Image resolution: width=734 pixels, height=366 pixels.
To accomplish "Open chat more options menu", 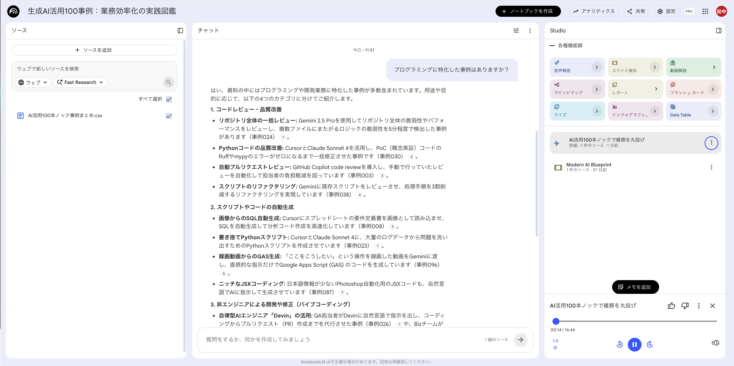I will point(530,31).
